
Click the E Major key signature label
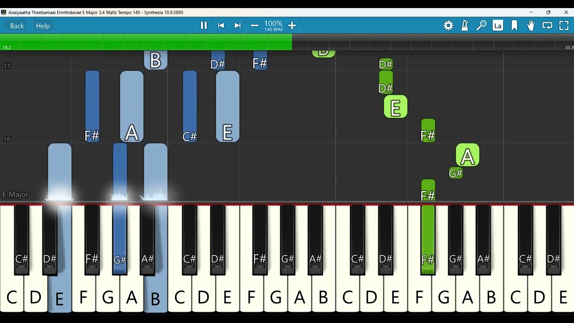[15, 194]
